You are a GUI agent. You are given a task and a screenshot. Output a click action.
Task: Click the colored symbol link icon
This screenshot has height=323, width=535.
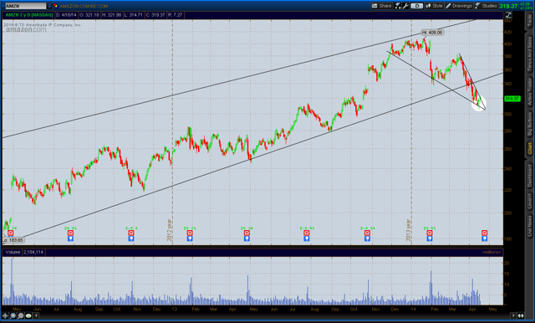tap(55, 6)
